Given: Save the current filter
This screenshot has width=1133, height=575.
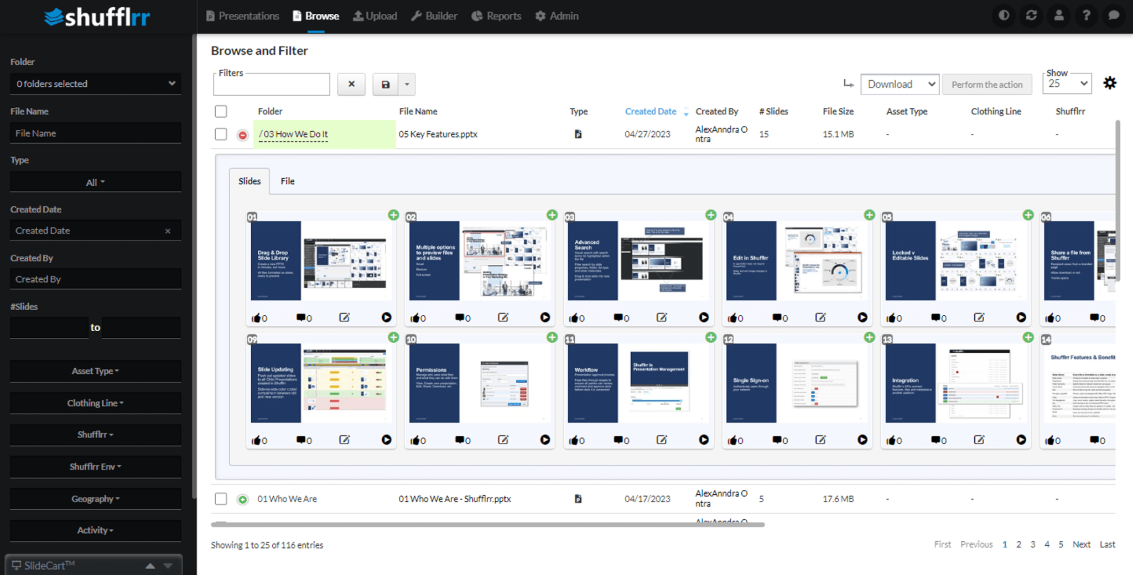Looking at the screenshot, I should [386, 84].
